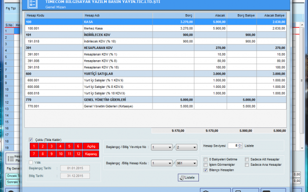Click the Hesap Seviyesi value field

coord(233,146)
